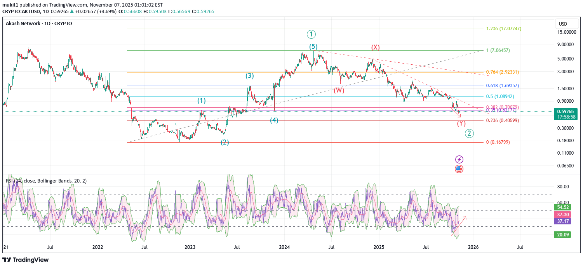
Task: Select the 0 (0.16799) Fibonacci level label
Action: [x=498, y=142]
